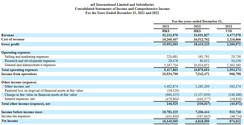
Task: Select 2022 HK$ revenue value 34,931,827
Action: pos(201,35)
